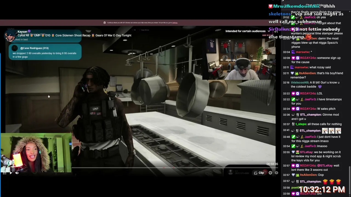Click the green alien badge on 'that's his boyfriend'
The image size is (351, 197).
tap(296, 73)
